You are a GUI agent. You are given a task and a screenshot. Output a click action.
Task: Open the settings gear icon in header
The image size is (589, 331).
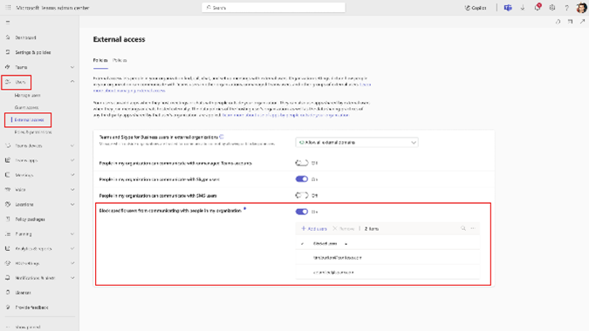click(552, 8)
